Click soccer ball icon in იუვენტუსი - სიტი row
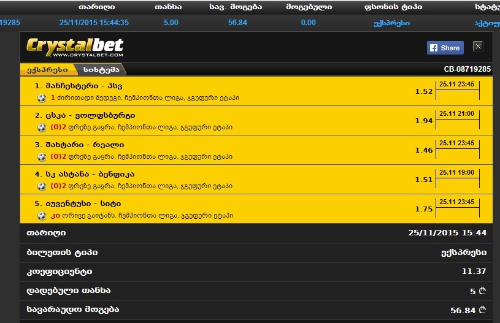 tap(42, 216)
